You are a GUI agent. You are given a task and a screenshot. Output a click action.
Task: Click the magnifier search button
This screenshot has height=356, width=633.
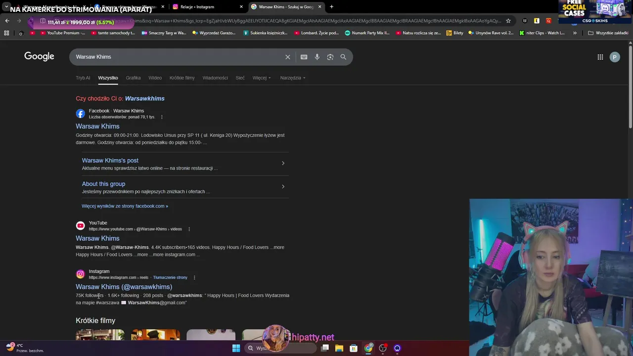tap(343, 57)
